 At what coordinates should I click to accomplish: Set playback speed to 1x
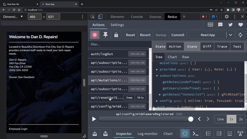click(x=231, y=119)
